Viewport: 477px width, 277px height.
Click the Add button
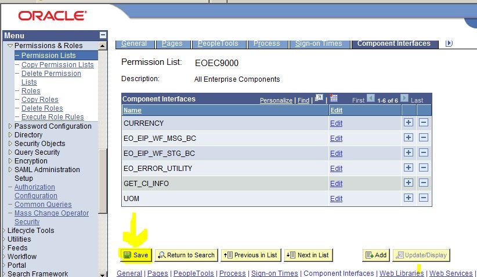click(x=376, y=255)
